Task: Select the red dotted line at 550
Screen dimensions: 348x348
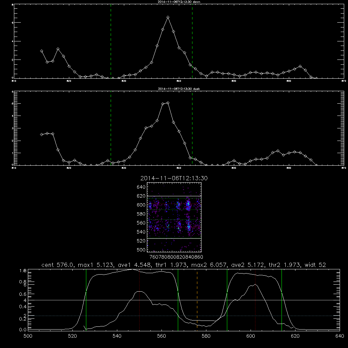Action: pyautogui.click(x=140, y=300)
